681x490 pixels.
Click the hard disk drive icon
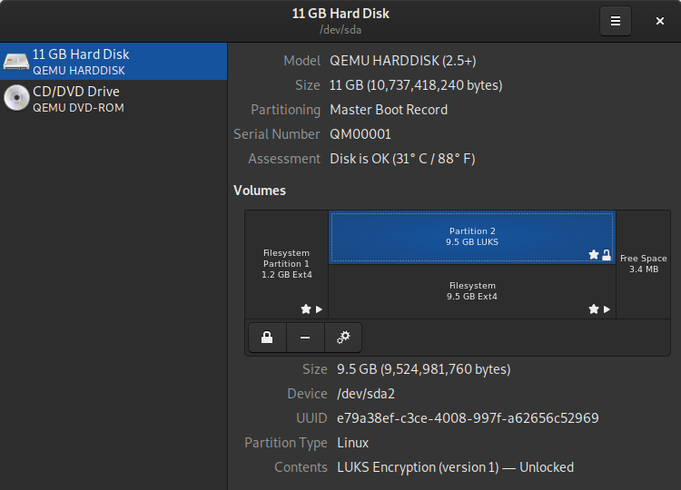(16, 61)
